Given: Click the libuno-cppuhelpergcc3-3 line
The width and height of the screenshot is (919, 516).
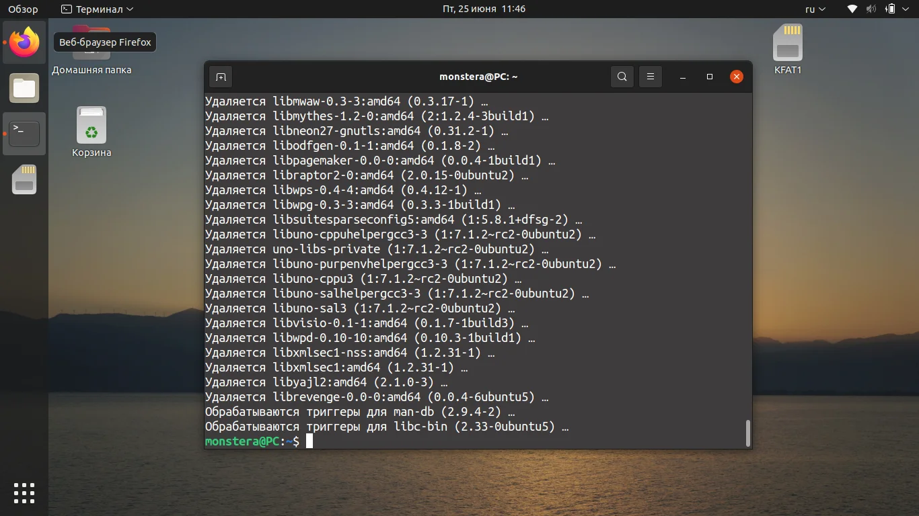Looking at the screenshot, I should (x=400, y=234).
